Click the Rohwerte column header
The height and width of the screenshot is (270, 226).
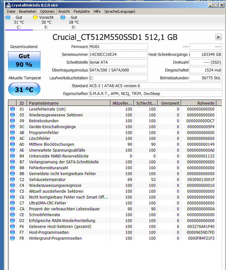pos(199,103)
